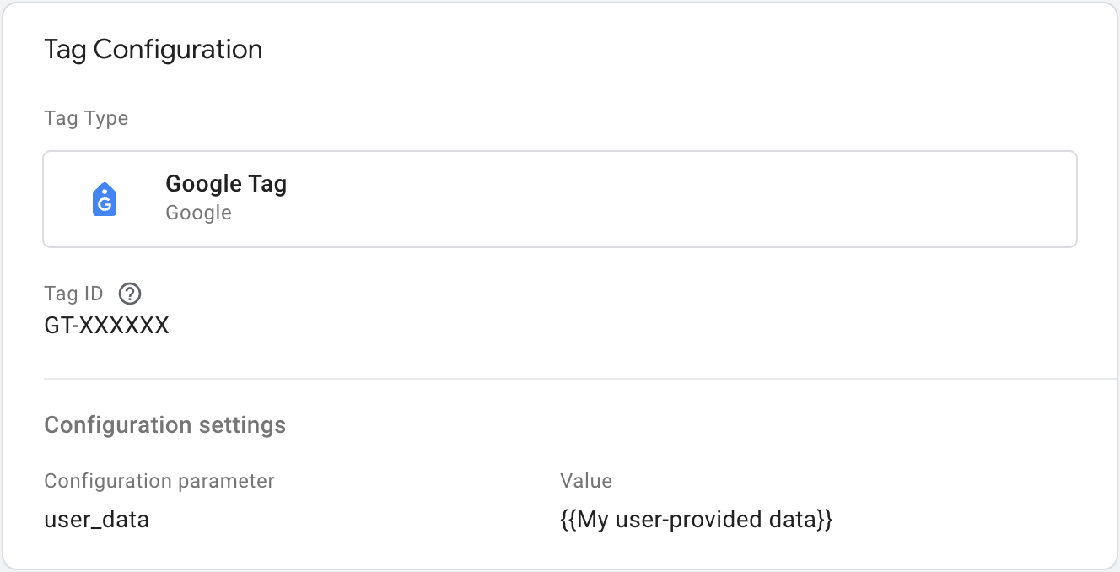
Task: Click the Tag ID value GT-XXXXXX
Action: pyautogui.click(x=107, y=325)
